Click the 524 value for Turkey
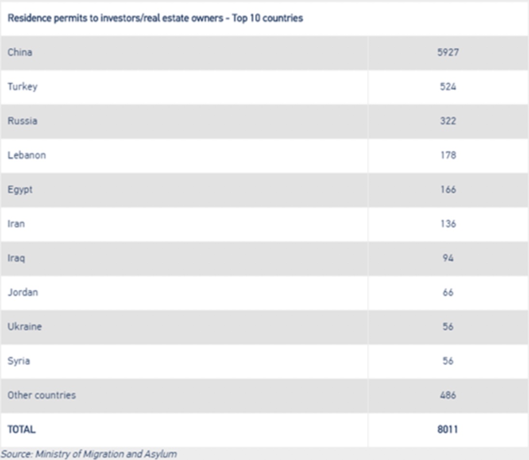529x460 pixels. tap(448, 87)
